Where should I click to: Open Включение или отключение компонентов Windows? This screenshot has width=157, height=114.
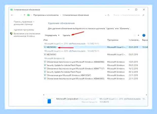[27, 35]
